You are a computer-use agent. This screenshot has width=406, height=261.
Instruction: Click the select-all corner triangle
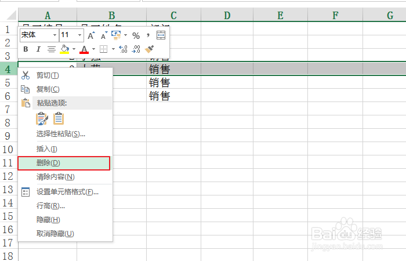click(12, 15)
